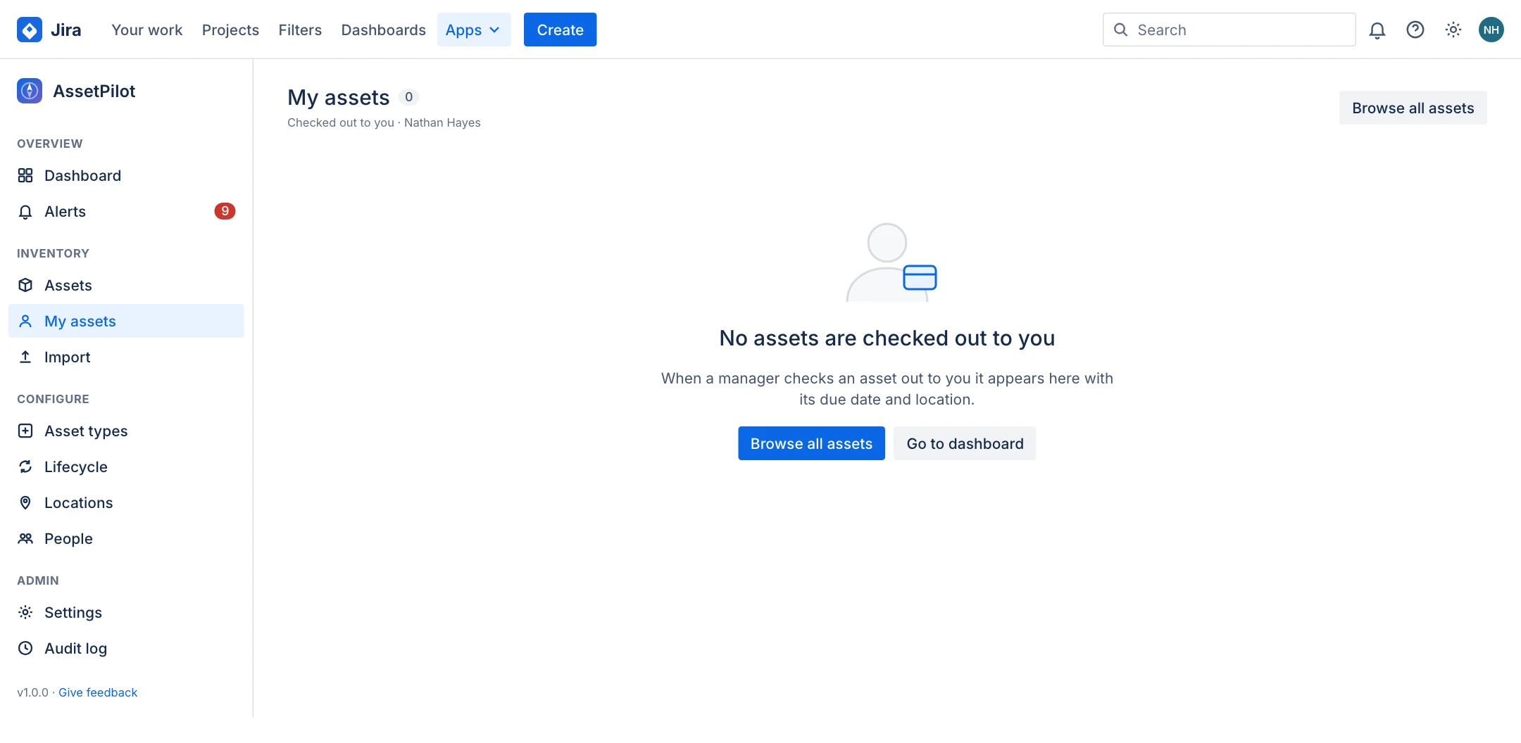This screenshot has height=743, width=1521.
Task: Click the blue Create button
Action: tap(560, 30)
